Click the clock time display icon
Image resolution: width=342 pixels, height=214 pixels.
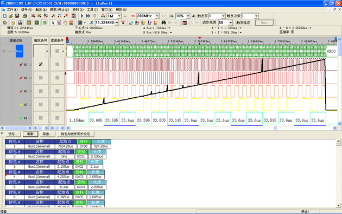(13, 23)
